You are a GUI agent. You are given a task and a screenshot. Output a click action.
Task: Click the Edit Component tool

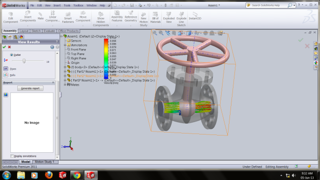(x=10, y=17)
